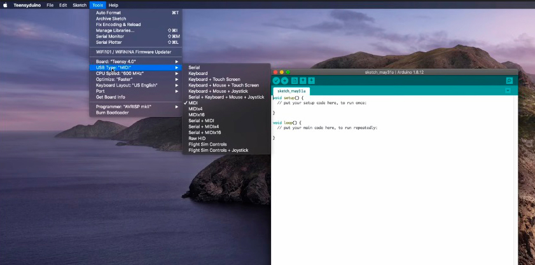Click the "void setup() {" code line
535x265 pixels.
click(289, 98)
